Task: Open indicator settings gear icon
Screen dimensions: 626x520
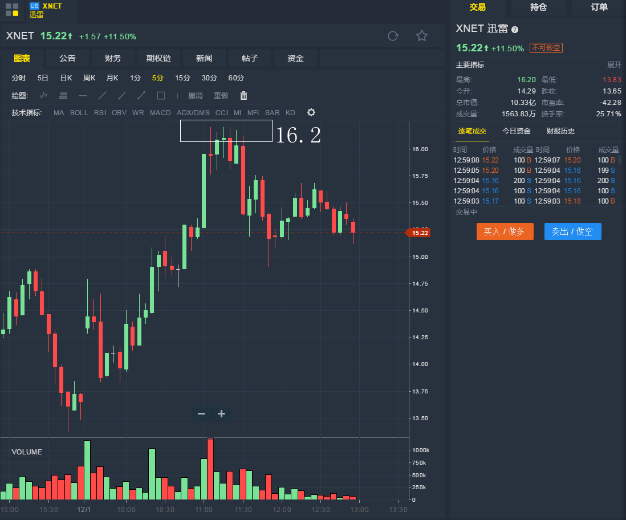Action: (311, 112)
